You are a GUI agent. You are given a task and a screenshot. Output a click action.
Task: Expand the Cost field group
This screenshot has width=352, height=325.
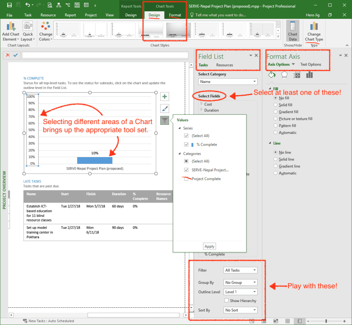202,103
